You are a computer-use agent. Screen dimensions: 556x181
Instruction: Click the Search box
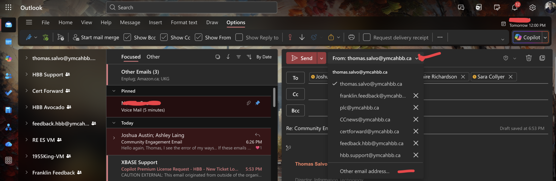coord(191,7)
